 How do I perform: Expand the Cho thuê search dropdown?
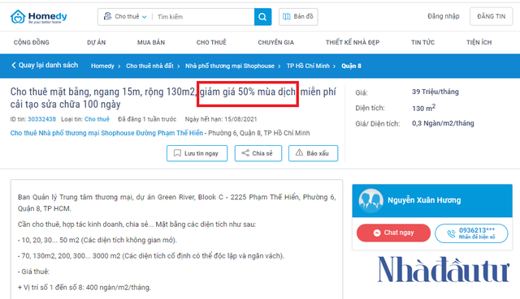pyautogui.click(x=125, y=16)
